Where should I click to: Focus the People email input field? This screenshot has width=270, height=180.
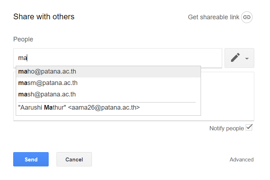(x=118, y=58)
